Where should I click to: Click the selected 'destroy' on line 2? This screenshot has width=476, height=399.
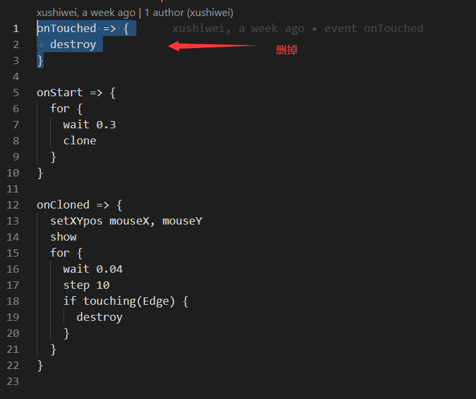click(x=73, y=45)
